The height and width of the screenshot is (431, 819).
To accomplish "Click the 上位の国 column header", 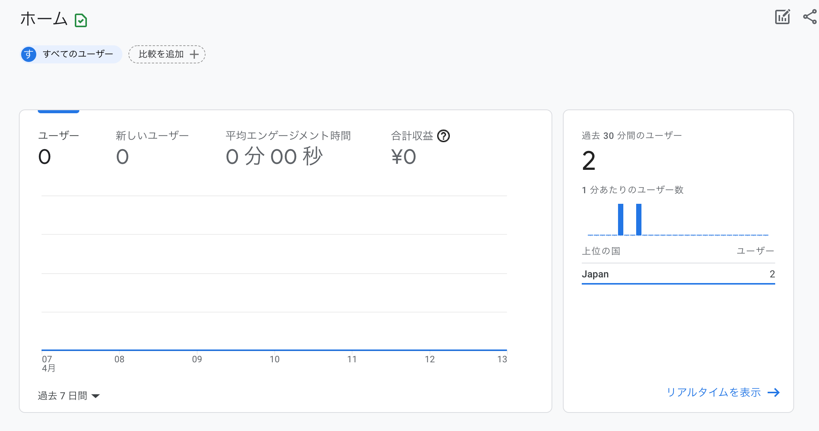I will point(601,251).
